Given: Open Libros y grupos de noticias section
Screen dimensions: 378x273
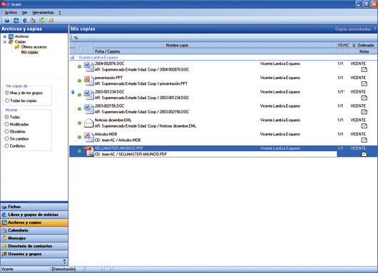Looking at the screenshot, I should (34, 215).
